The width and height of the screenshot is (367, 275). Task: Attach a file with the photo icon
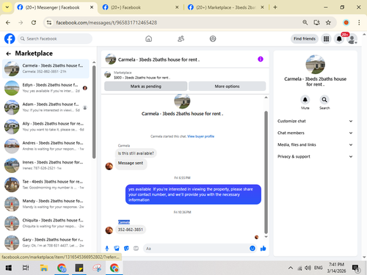tap(117, 249)
